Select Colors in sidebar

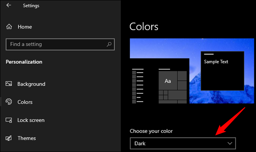click(25, 102)
